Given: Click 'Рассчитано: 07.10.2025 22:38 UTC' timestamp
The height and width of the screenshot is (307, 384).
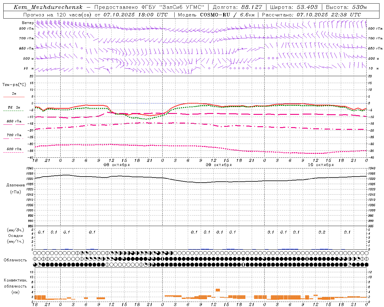Looking at the screenshot, I should pos(311,15).
